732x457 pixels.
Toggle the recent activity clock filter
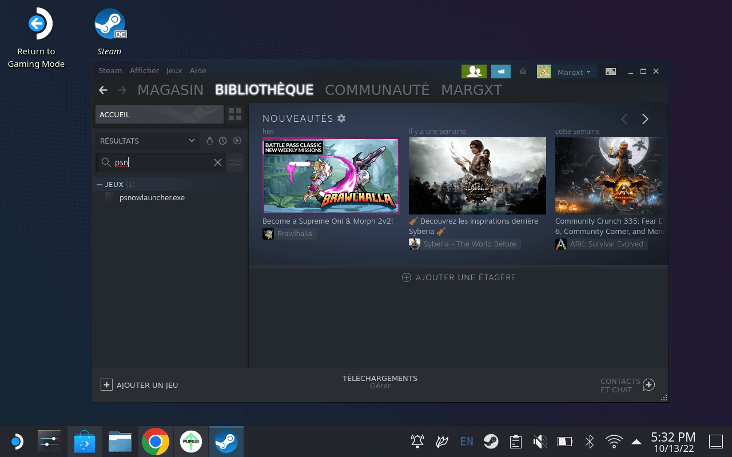pyautogui.click(x=223, y=141)
